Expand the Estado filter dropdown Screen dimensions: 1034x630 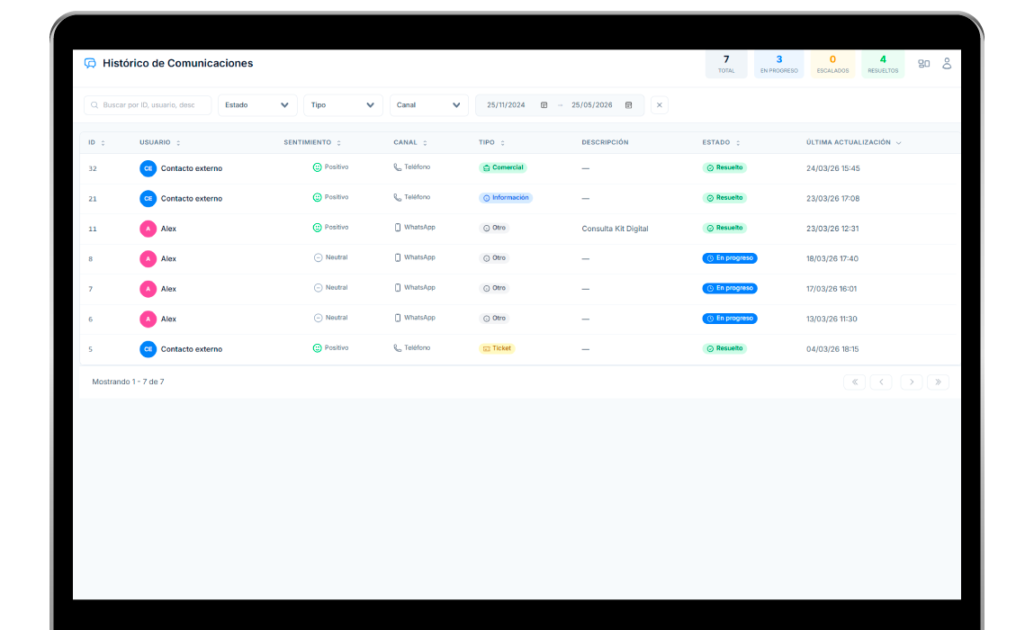click(x=257, y=105)
